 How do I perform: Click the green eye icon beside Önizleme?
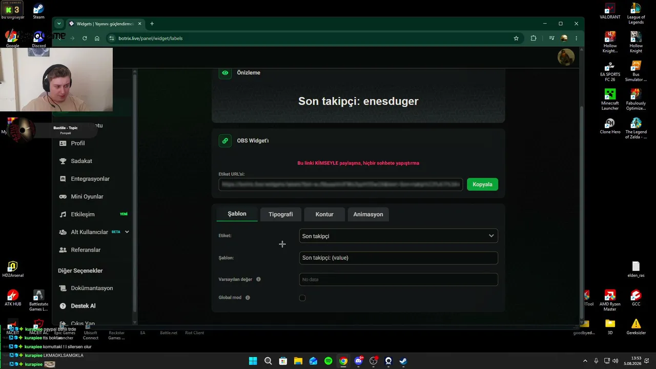[225, 73]
